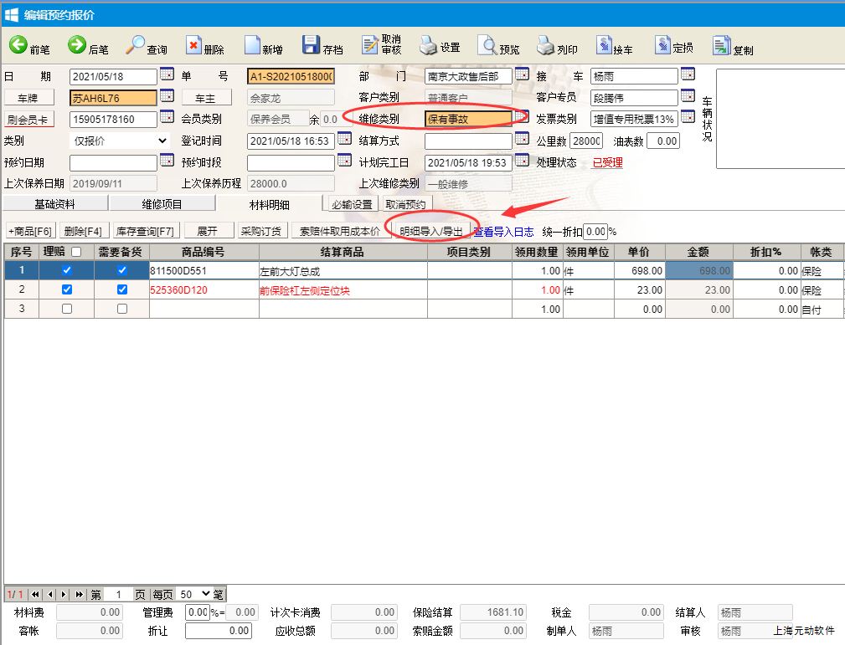The width and height of the screenshot is (845, 645).
Task: Click the 库存查询[F7] button
Action: (x=144, y=231)
